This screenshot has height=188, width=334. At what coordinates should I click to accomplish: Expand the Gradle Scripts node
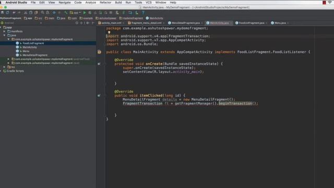(x=1, y=71)
